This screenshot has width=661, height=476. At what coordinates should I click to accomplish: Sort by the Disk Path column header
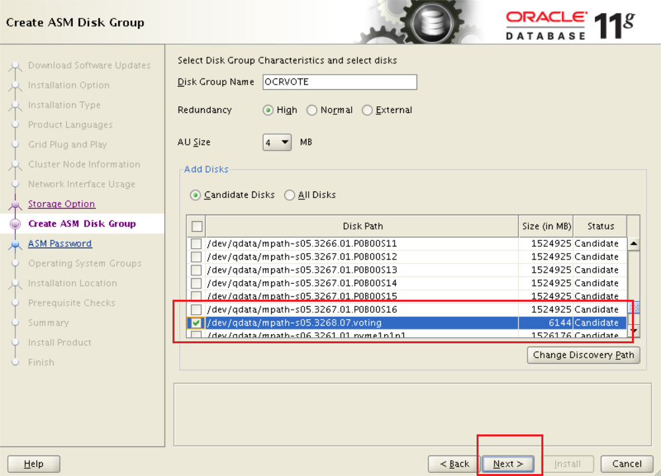click(362, 226)
